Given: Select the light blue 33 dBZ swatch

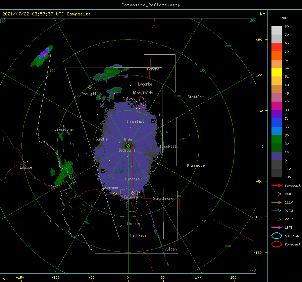Looking at the screenshot, I should click(276, 131).
